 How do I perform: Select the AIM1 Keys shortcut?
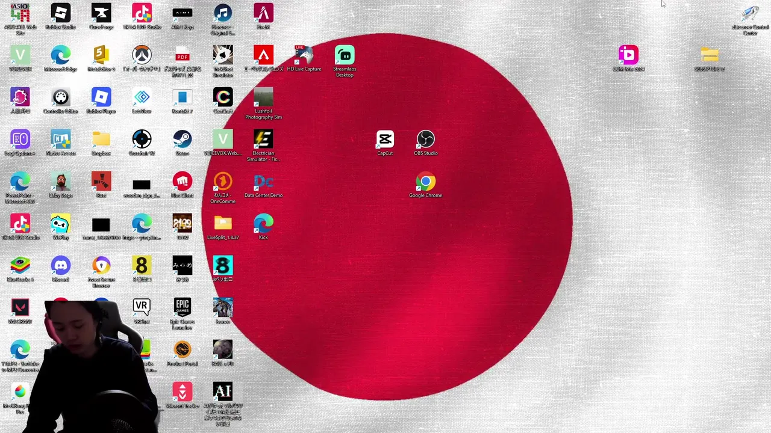click(183, 16)
